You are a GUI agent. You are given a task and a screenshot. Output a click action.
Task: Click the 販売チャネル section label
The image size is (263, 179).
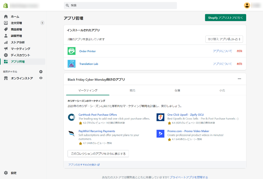point(10,72)
